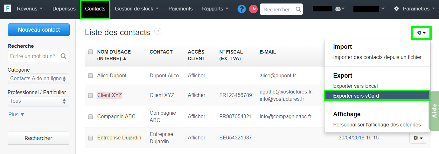Screen dimensions: 439x154
Task: Toggle the select-all contacts checkbox
Action: [x=91, y=52]
